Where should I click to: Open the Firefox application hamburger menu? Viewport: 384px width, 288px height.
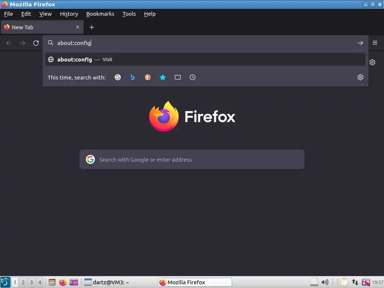(x=375, y=43)
